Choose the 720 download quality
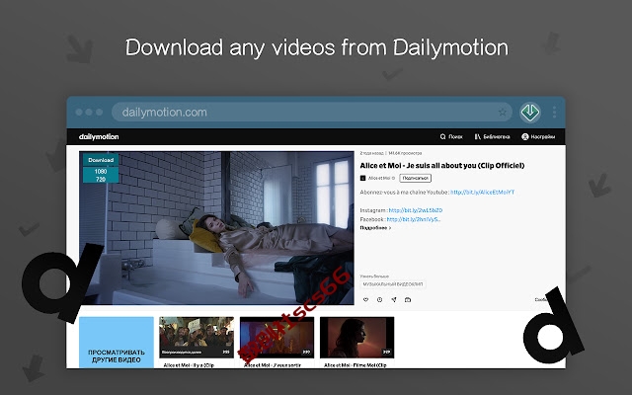Image resolution: width=632 pixels, height=395 pixels. tap(101, 179)
